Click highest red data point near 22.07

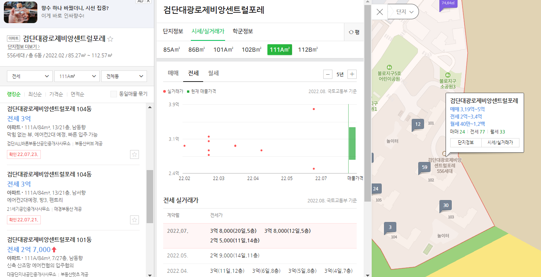click(x=314, y=109)
